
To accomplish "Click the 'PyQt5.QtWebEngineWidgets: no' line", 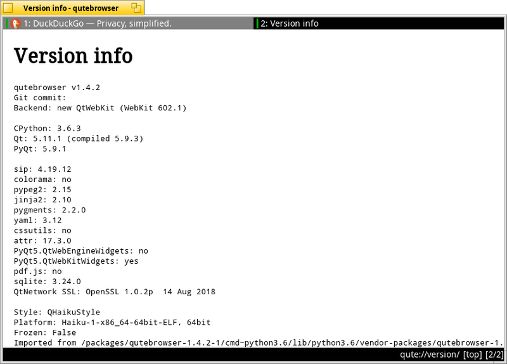I will click(81, 250).
